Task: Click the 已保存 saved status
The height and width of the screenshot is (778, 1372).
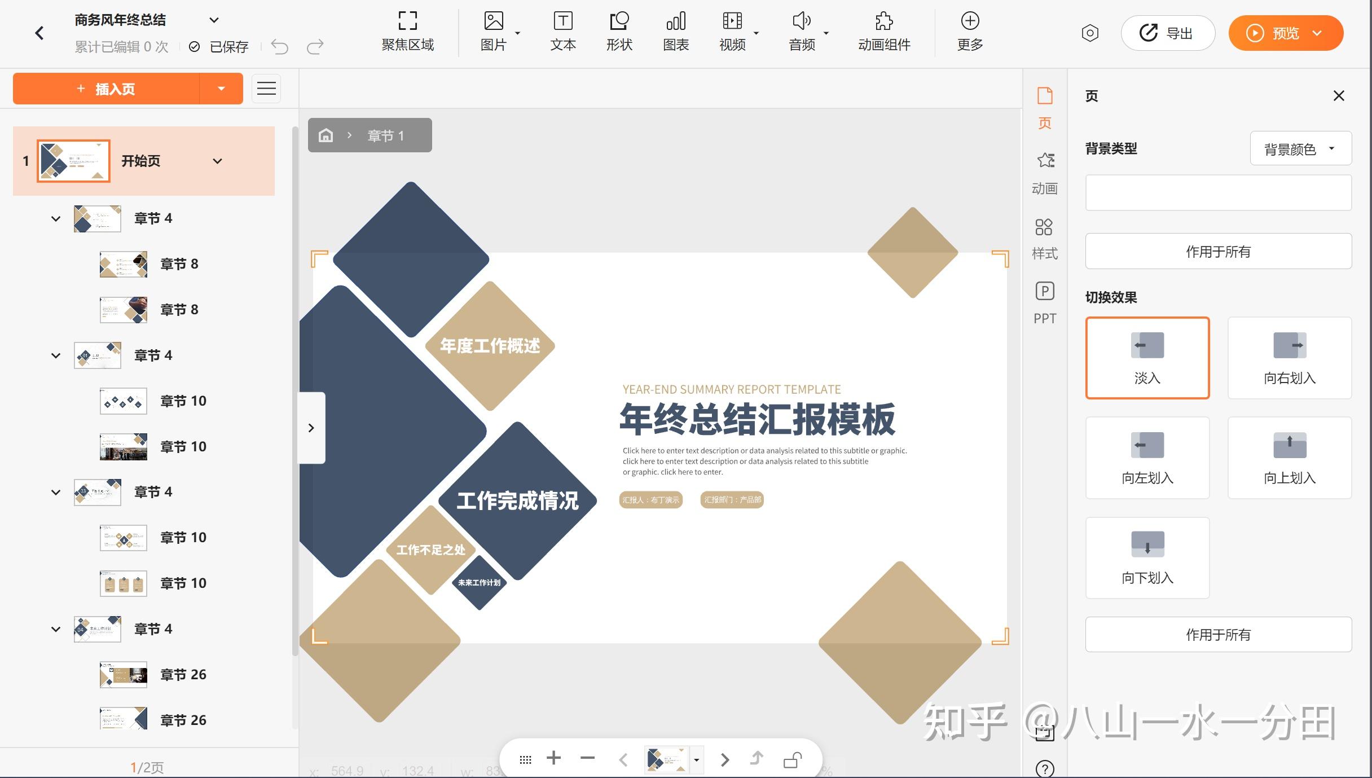Action: (x=219, y=47)
